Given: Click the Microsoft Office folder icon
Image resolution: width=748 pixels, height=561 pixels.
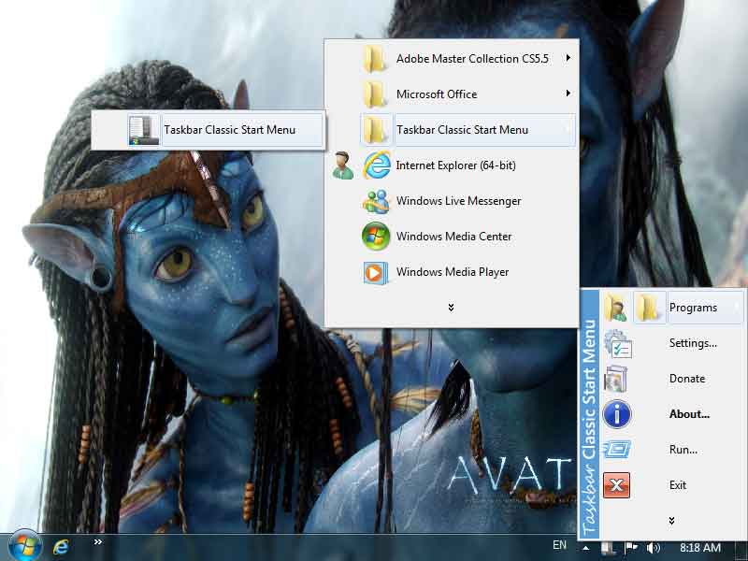Looking at the screenshot, I should (x=375, y=94).
